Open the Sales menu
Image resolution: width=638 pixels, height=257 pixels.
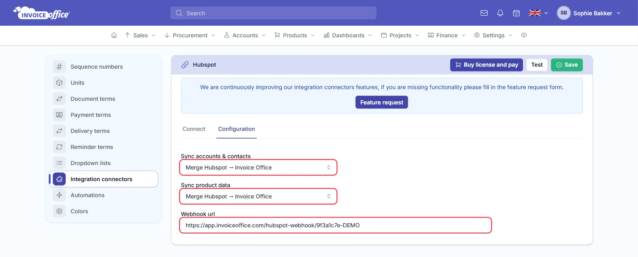140,35
